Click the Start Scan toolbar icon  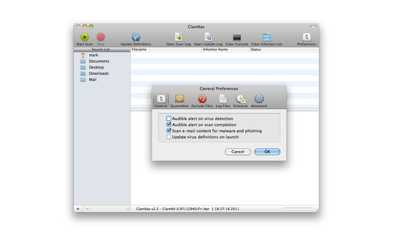point(84,37)
